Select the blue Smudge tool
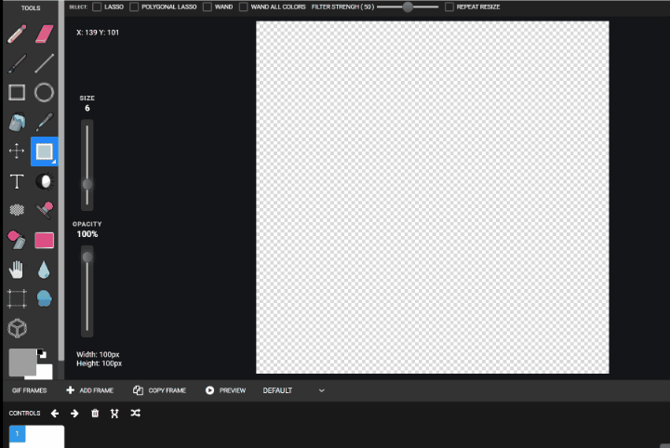The image size is (670, 448). (x=44, y=298)
